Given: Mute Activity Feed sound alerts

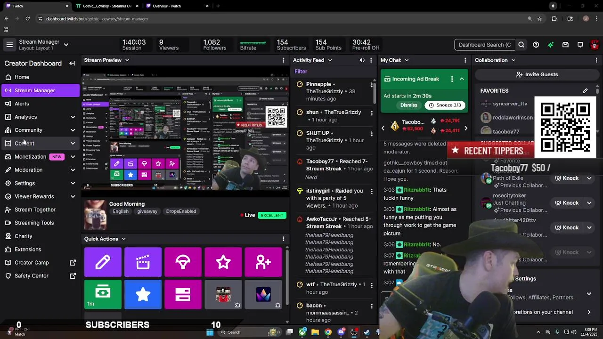Looking at the screenshot, I should coord(362,60).
